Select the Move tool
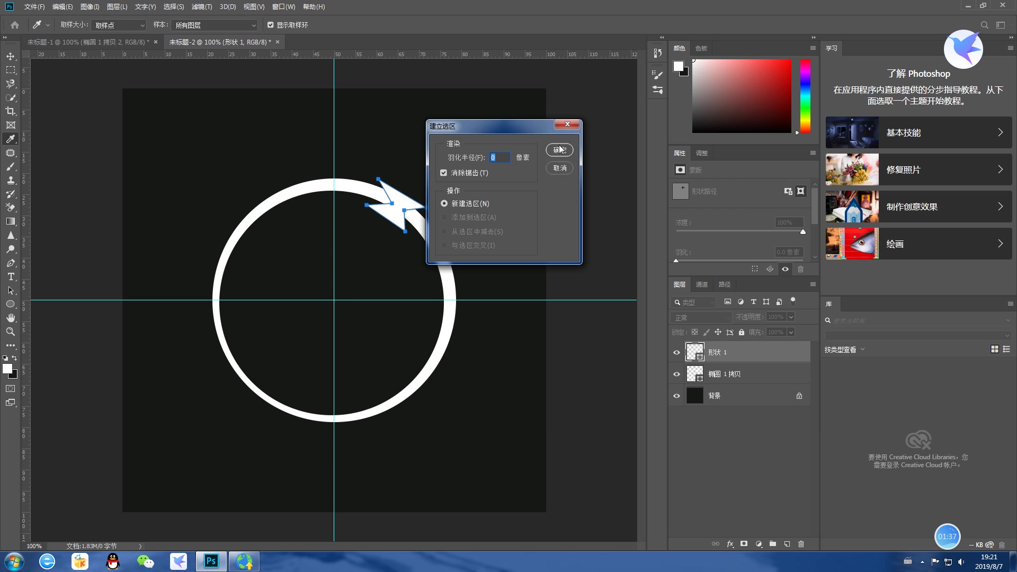 (x=11, y=56)
